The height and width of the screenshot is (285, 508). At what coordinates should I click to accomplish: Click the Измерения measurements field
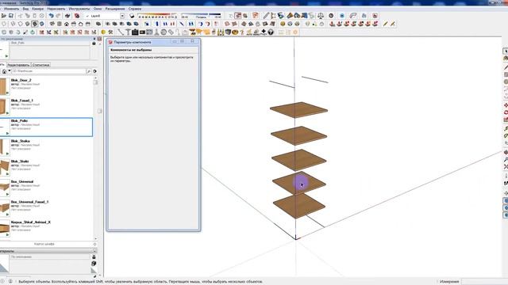pyautogui.click(x=484, y=282)
